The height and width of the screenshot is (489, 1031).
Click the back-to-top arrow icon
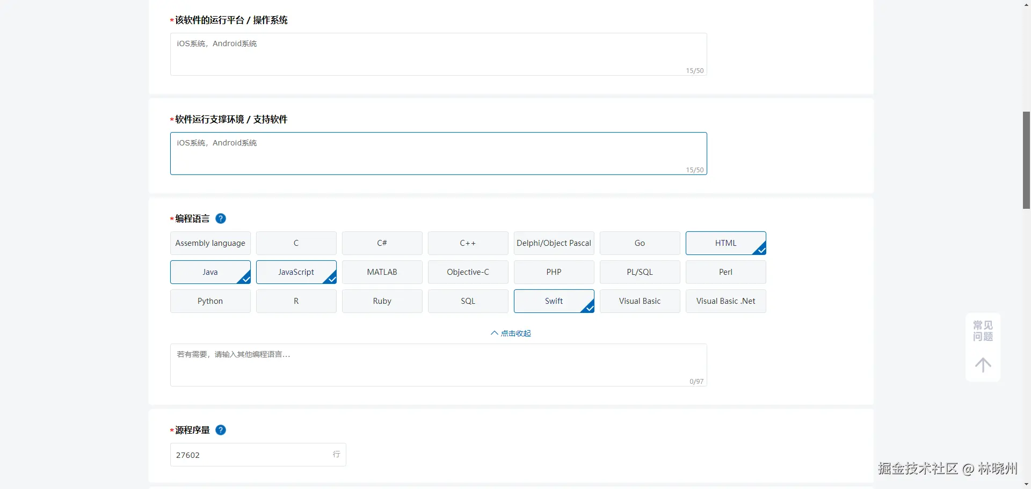[x=983, y=365]
